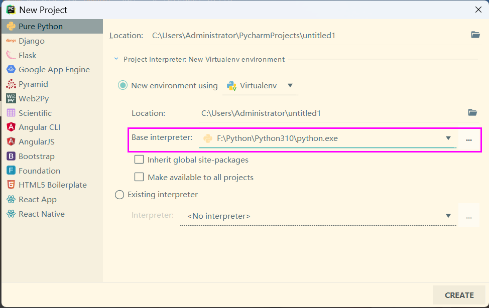Open the folder browser for project Location
489x308 pixels.
pos(475,35)
